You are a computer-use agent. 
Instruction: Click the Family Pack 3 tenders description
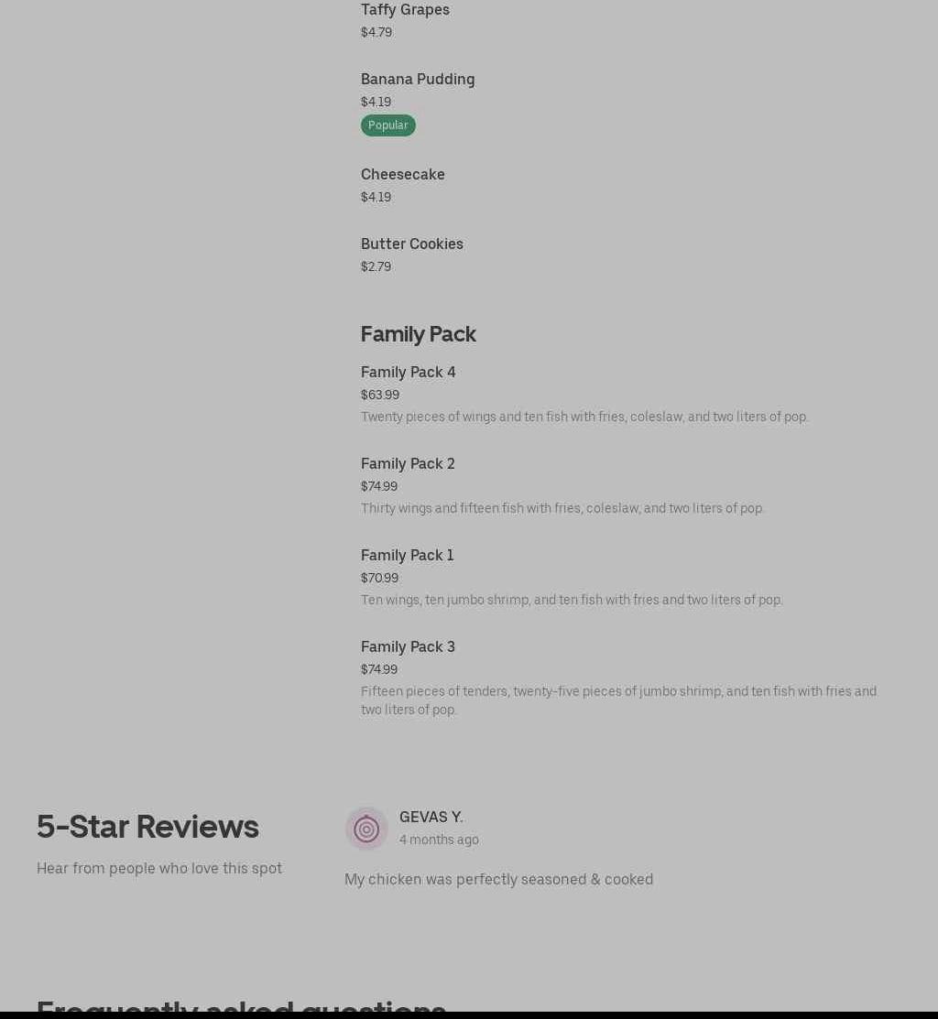[617, 700]
